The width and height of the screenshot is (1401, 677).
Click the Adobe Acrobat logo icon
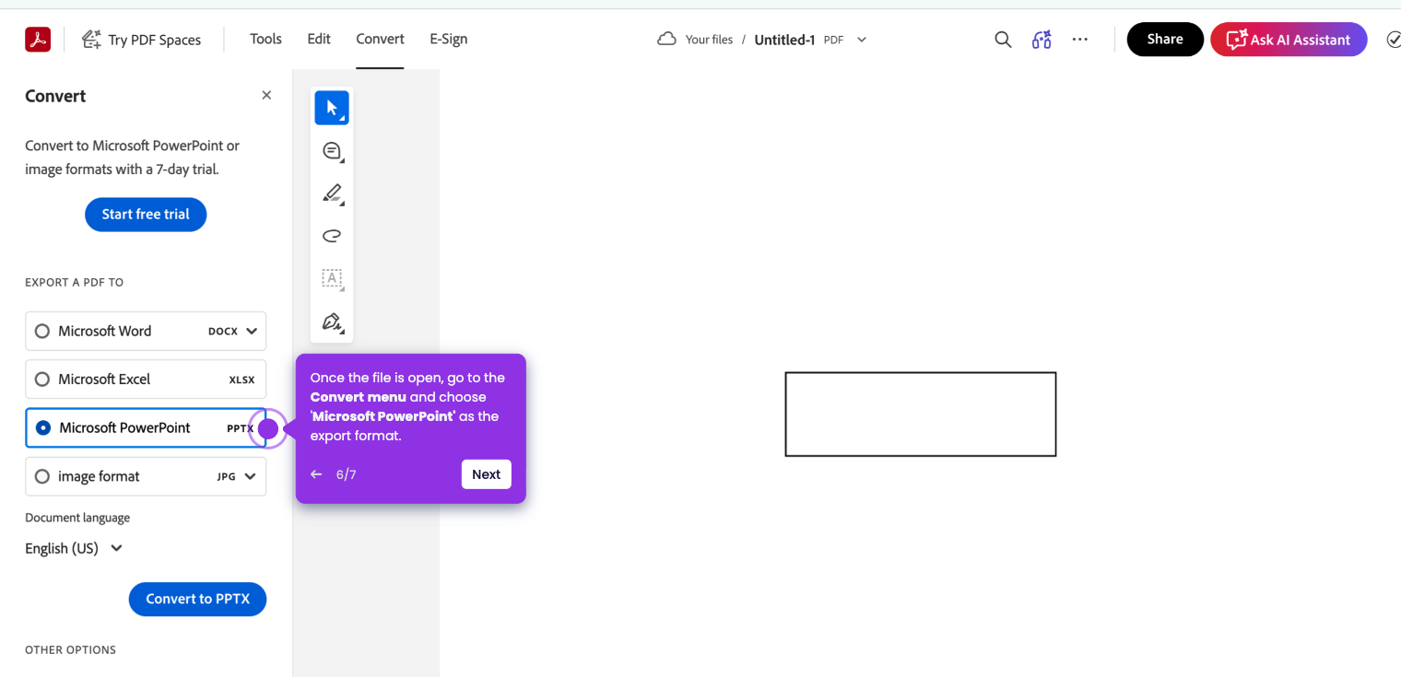[x=38, y=40]
